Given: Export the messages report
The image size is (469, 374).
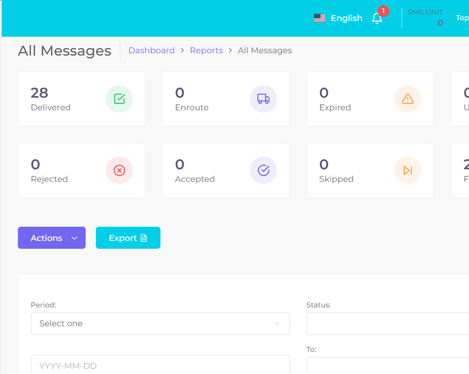Looking at the screenshot, I should pyautogui.click(x=128, y=238).
